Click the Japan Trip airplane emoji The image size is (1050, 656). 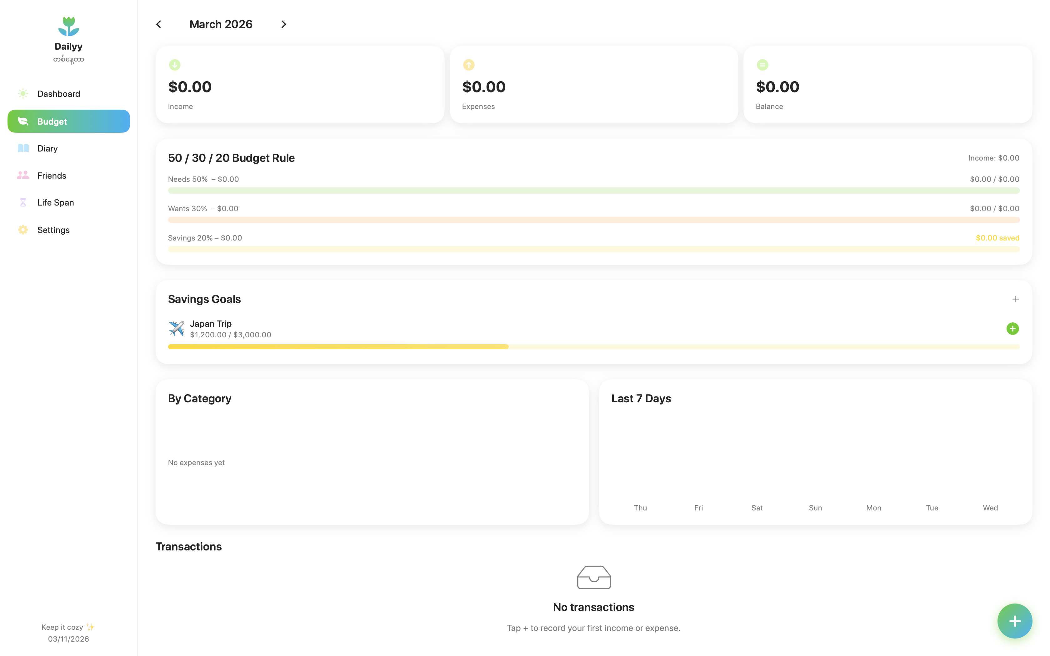[176, 328]
